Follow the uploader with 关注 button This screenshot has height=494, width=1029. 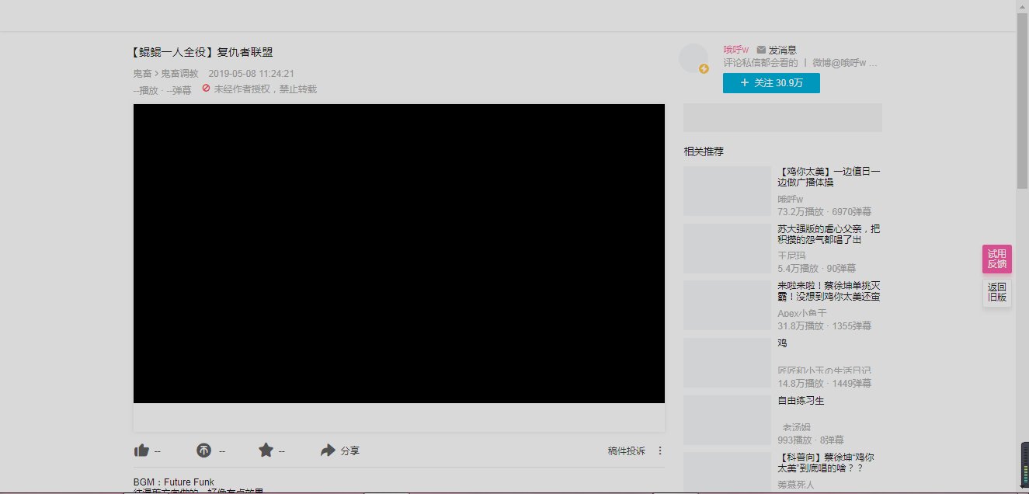pos(770,83)
